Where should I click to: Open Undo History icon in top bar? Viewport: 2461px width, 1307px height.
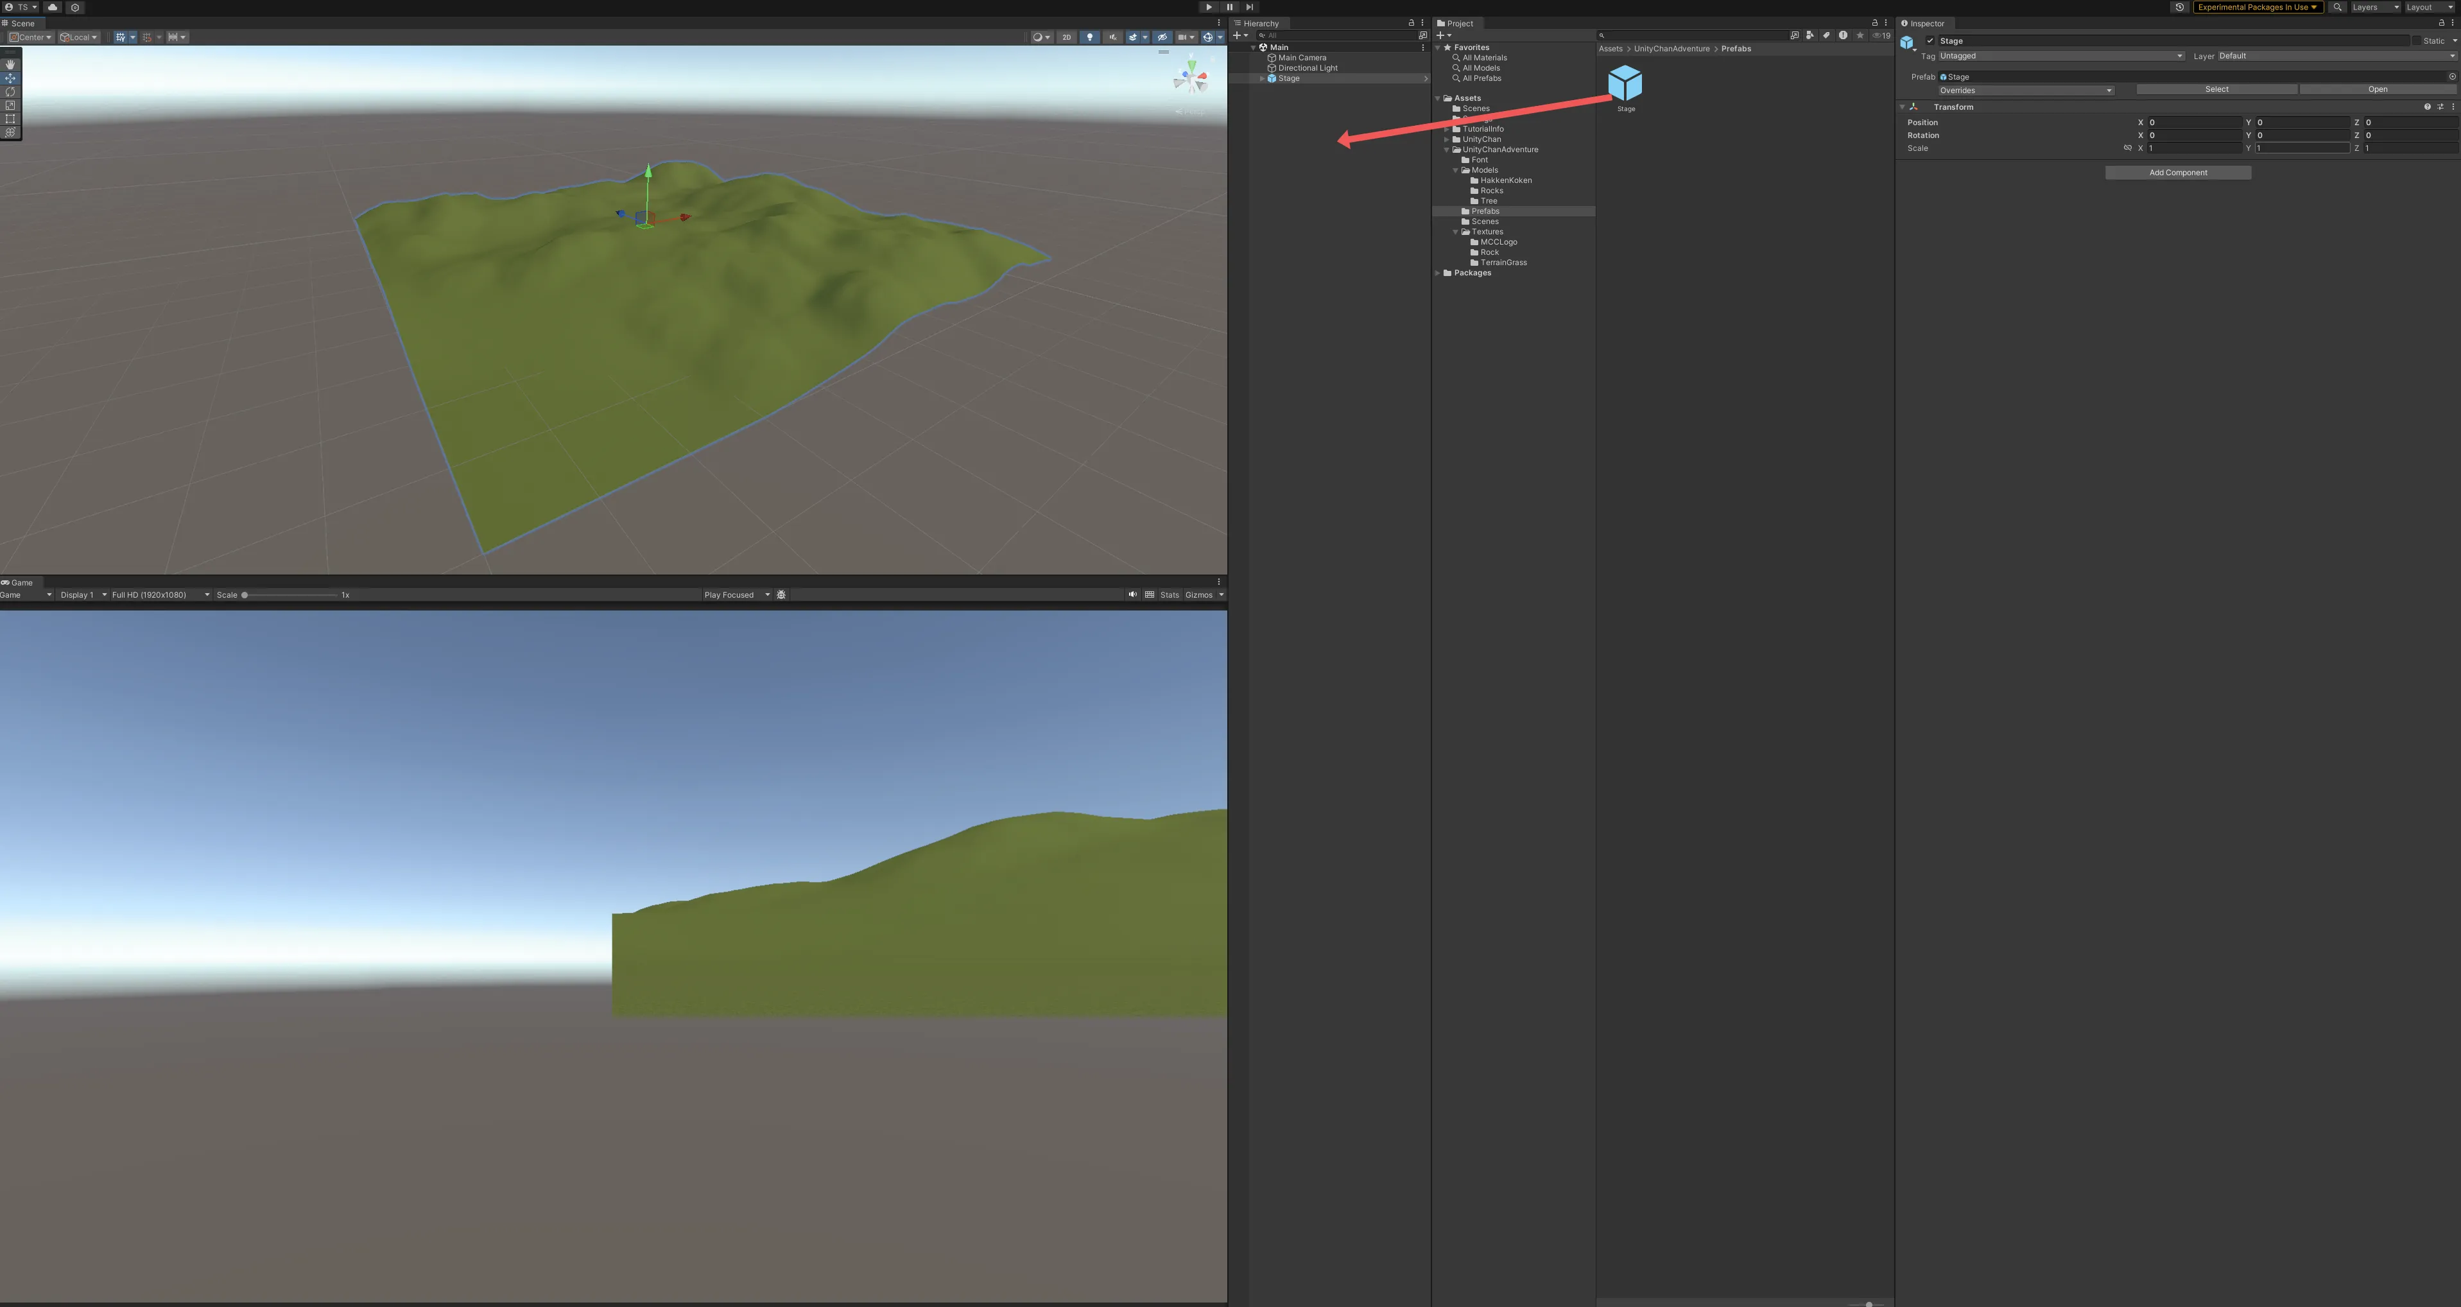tap(2179, 6)
